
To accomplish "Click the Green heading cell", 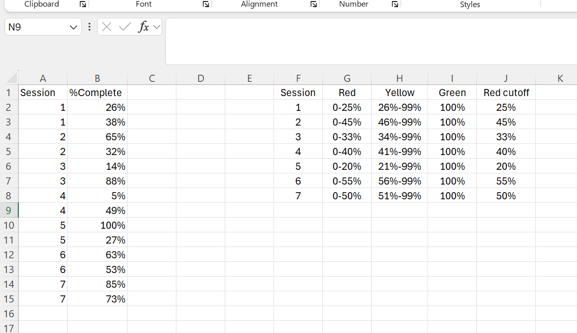I will point(452,93).
